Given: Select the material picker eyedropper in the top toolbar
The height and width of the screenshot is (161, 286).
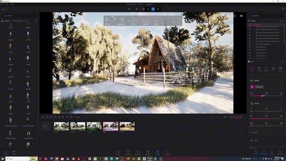Looking at the screenshot, I should coord(137,9).
